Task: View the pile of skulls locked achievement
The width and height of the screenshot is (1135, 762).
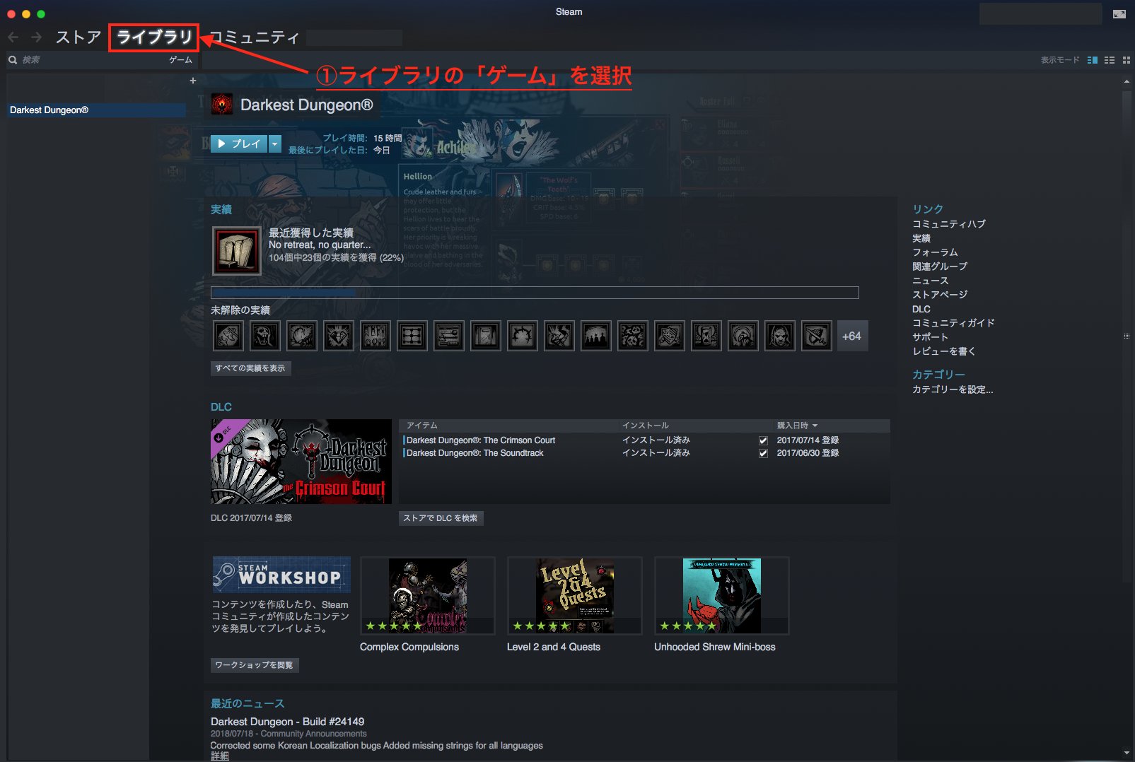Action: click(633, 336)
